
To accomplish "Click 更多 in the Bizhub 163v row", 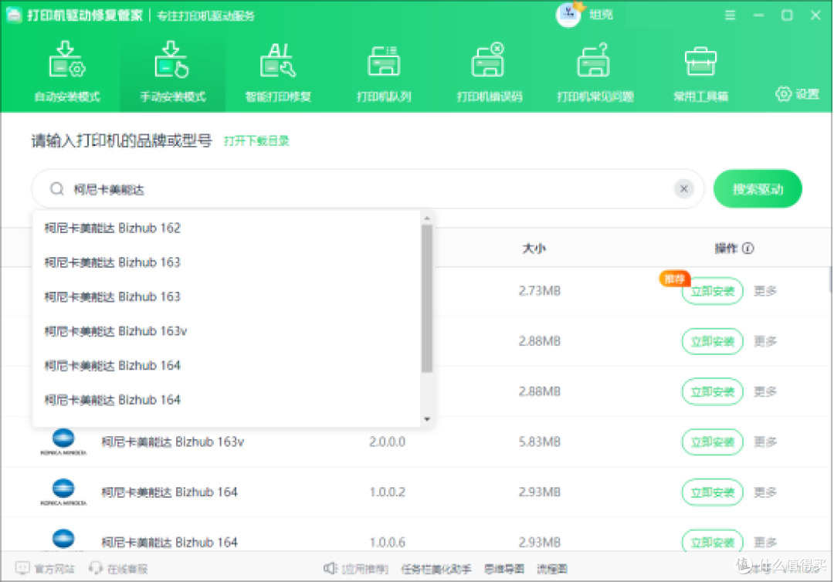I will point(765,442).
